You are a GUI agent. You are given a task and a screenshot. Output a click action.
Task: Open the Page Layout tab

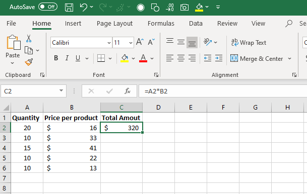(x=114, y=24)
